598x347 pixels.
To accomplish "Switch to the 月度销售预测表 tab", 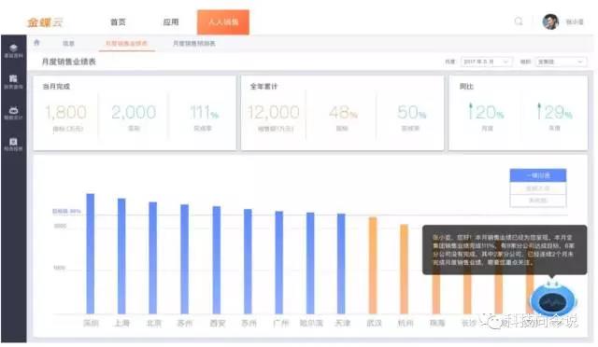I will [194, 44].
